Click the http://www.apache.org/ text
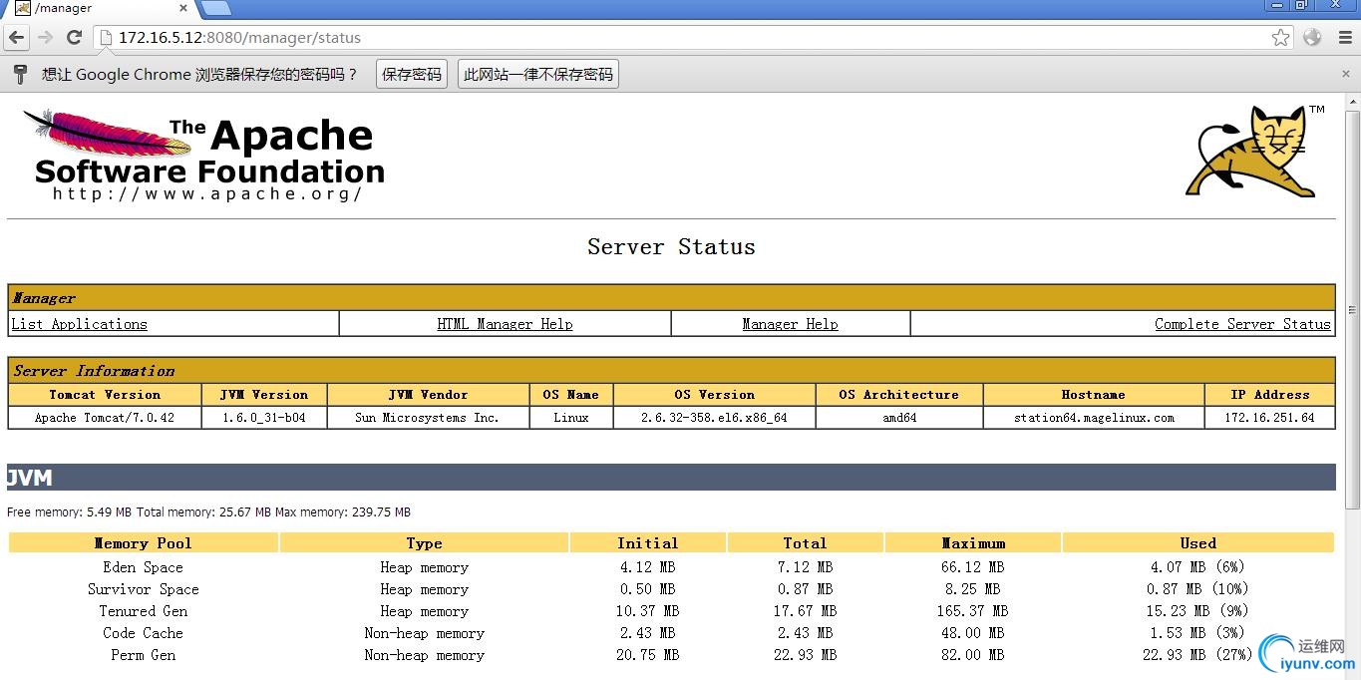The width and height of the screenshot is (1361, 680). tap(207, 193)
